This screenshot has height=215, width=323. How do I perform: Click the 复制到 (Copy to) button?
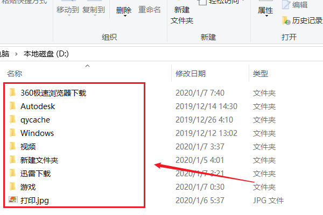pos(94,10)
